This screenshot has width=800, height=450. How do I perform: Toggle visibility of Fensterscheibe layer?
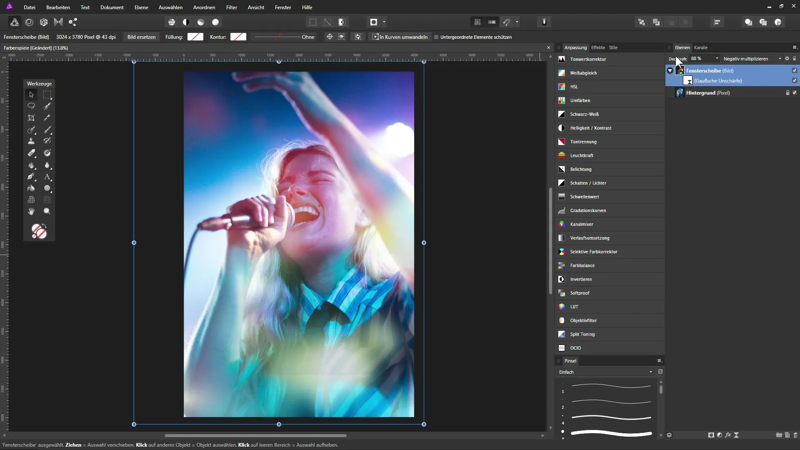click(795, 70)
